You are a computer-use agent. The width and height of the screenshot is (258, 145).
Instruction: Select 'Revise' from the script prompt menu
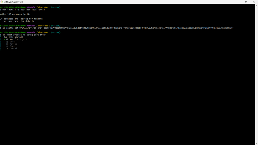13,44
